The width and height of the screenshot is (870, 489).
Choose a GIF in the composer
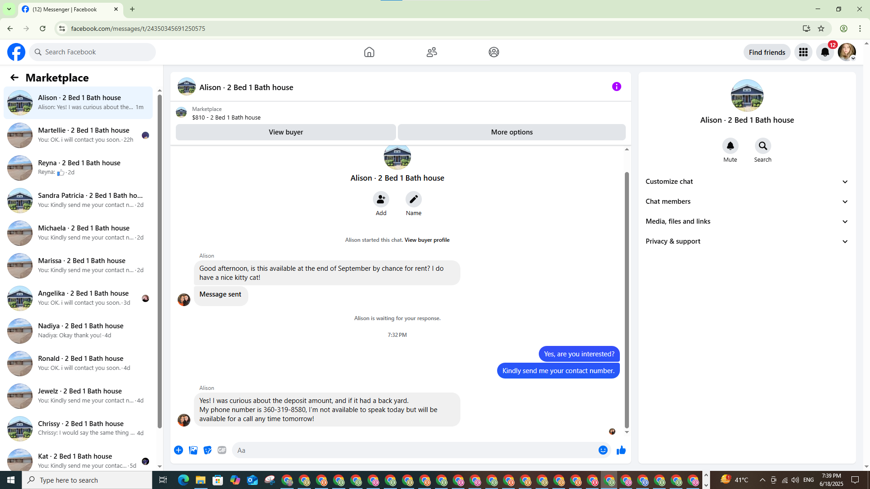[222, 450]
